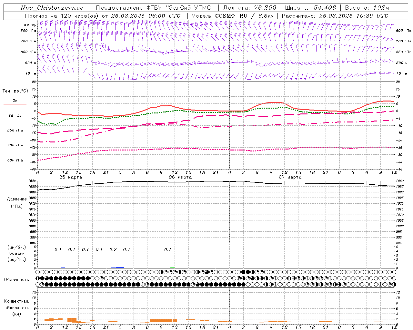Image resolution: width=413 pixels, height=330 pixels.
Task: Click the computed time 25.03.2025 10:39 UTC
Action: [353, 16]
